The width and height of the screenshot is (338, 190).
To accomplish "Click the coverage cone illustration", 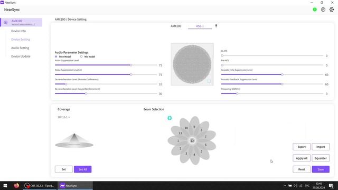I will 74,140.
